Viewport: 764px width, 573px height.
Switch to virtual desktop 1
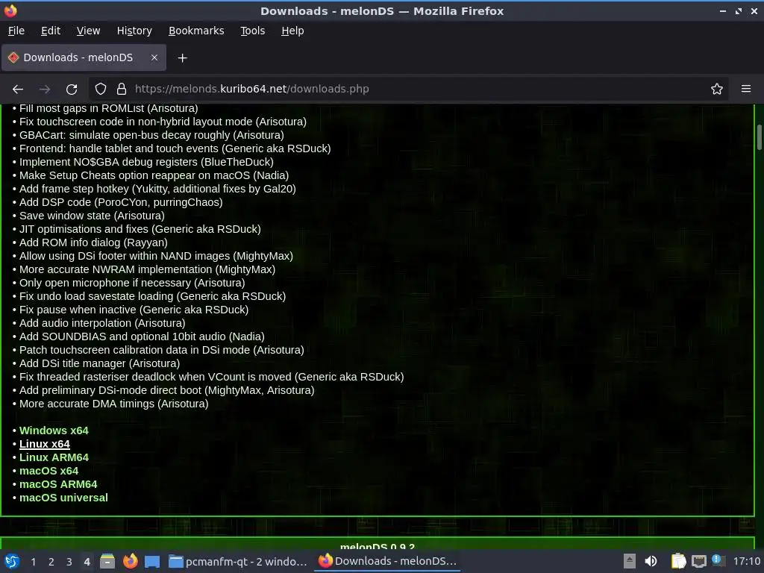tap(33, 562)
